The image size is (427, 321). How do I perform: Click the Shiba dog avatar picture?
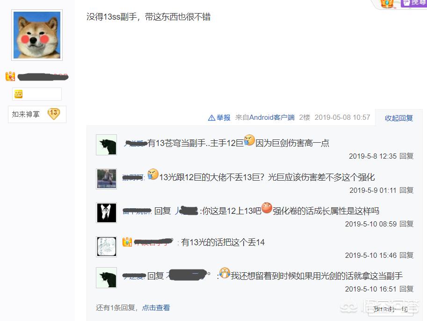[x=37, y=35]
